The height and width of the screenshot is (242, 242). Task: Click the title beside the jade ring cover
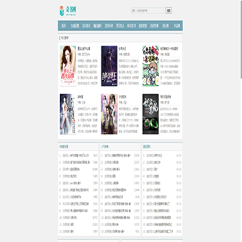pyautogui.click(x=166, y=96)
